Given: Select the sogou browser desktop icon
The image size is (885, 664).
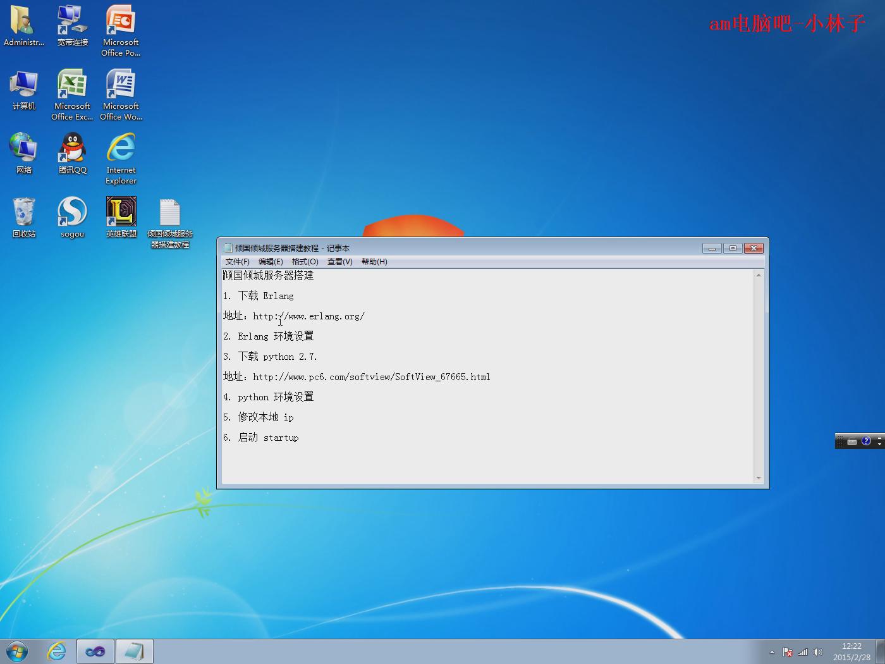Looking at the screenshot, I should pos(72,212).
